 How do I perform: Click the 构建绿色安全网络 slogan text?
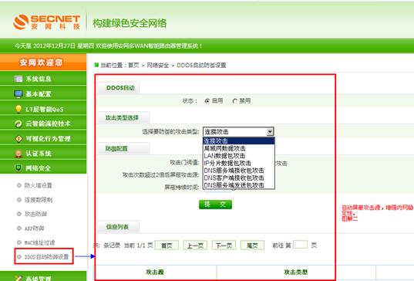[130, 23]
